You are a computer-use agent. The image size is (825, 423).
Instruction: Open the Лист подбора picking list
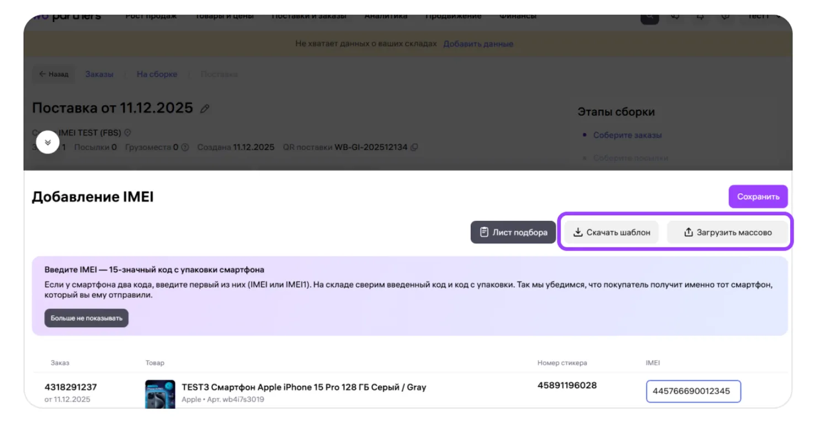click(513, 232)
